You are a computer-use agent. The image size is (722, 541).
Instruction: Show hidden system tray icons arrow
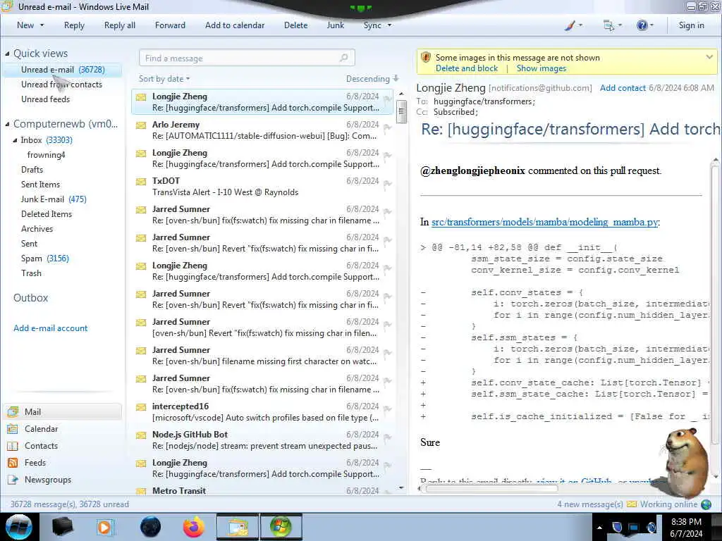599,528
